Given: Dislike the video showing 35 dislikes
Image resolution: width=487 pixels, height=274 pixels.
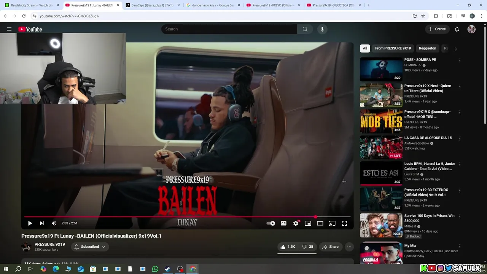Looking at the screenshot, I should click(x=308, y=247).
